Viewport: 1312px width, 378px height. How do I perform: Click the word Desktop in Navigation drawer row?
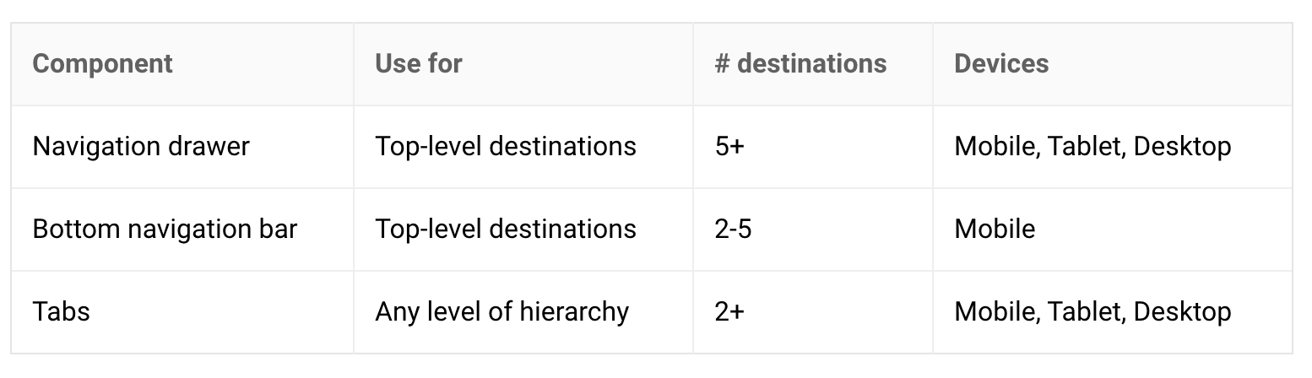(1182, 147)
